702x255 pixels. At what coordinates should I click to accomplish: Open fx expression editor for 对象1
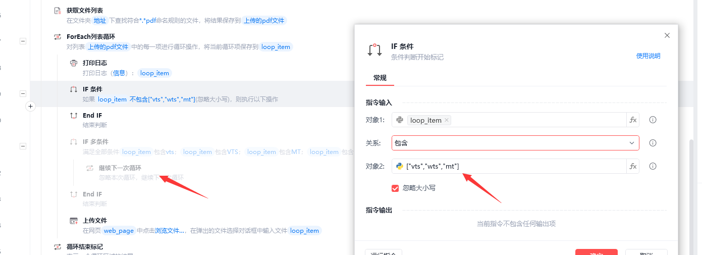click(x=633, y=120)
